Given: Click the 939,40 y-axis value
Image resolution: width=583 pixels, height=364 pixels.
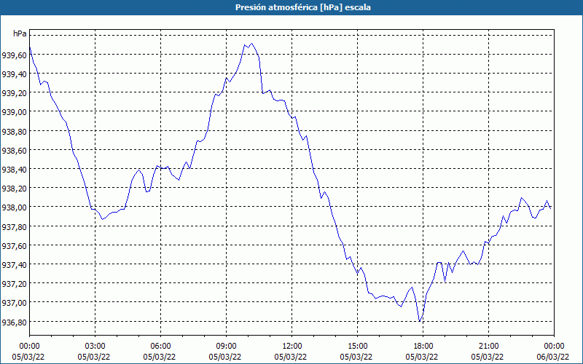Looking at the screenshot, I should [x=14, y=74].
